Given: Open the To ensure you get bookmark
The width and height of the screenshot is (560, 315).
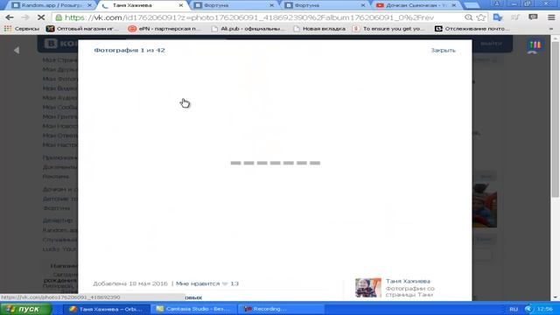Looking at the screenshot, I should 388,29.
